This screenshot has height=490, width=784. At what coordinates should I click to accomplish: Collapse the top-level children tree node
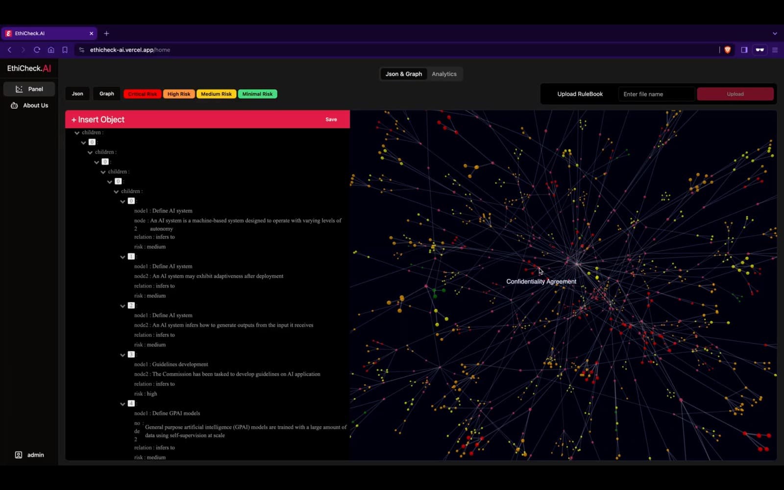tap(77, 132)
